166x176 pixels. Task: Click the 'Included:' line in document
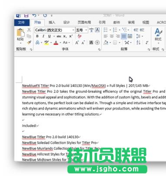click(x=29, y=126)
